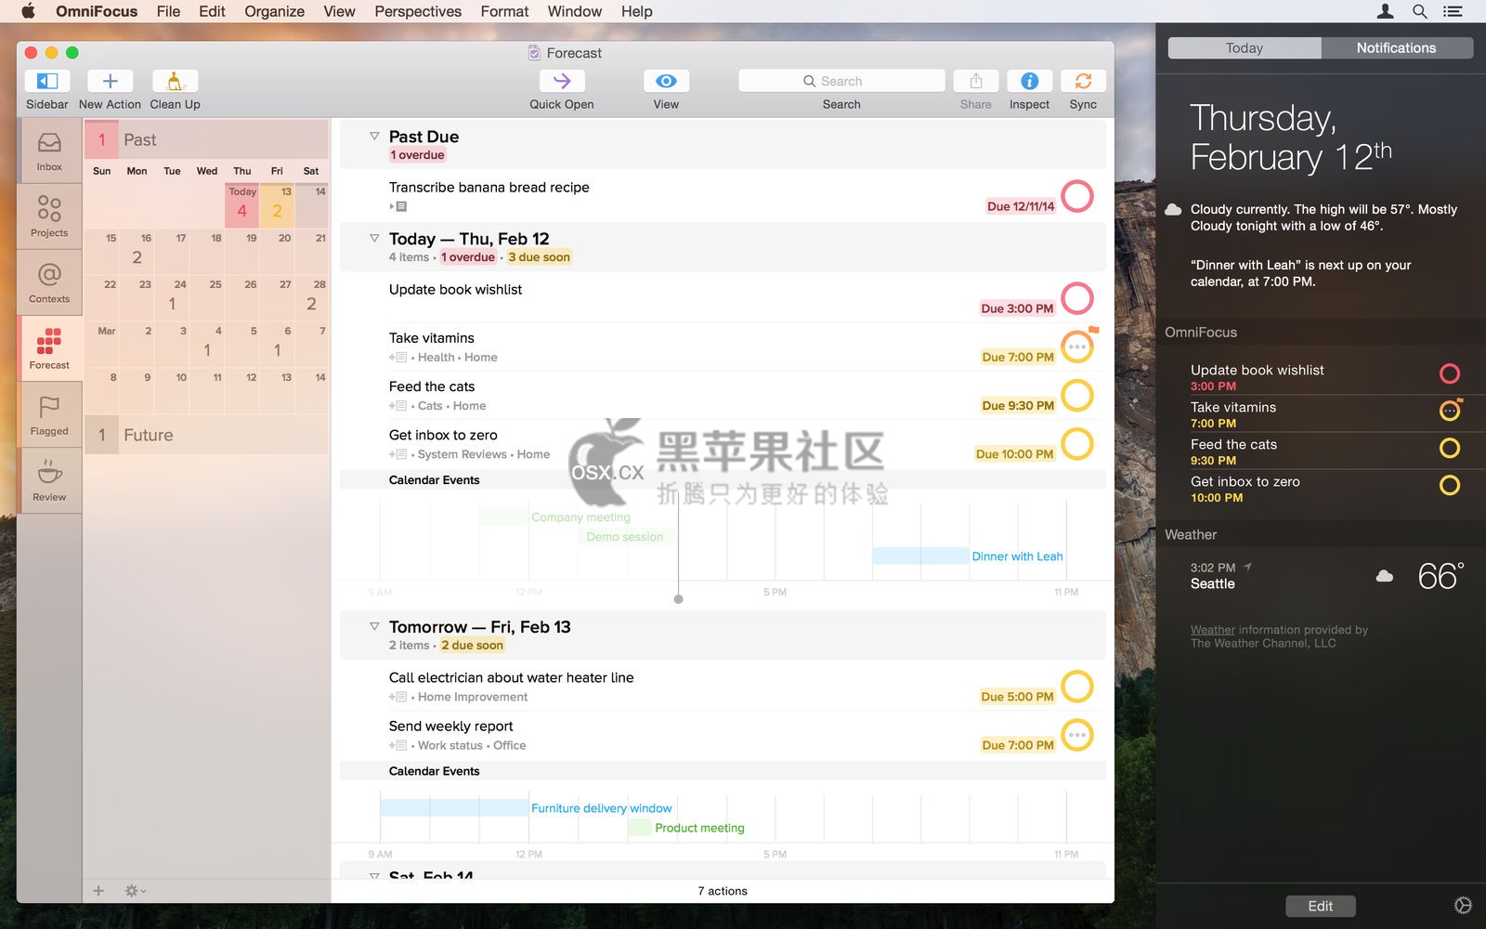This screenshot has width=1486, height=929.
Task: Collapse the Past Due section
Action: click(x=374, y=136)
